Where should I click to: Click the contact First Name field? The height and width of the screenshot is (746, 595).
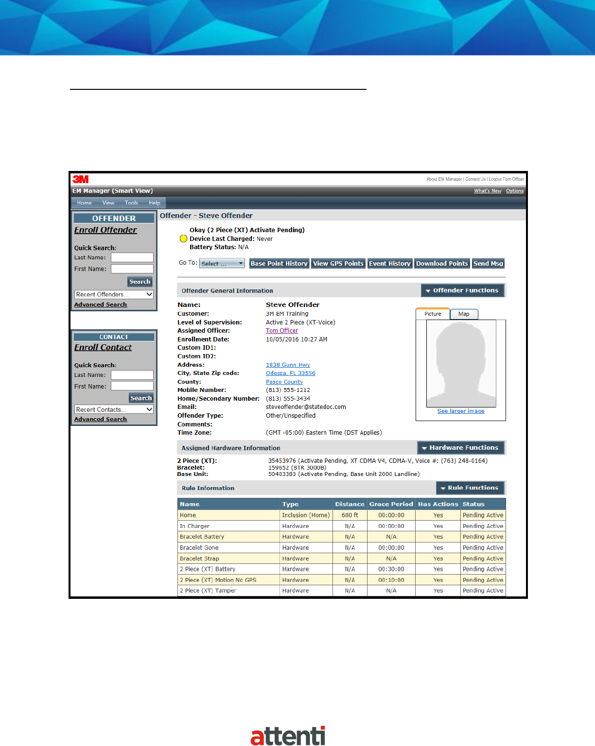[132, 386]
